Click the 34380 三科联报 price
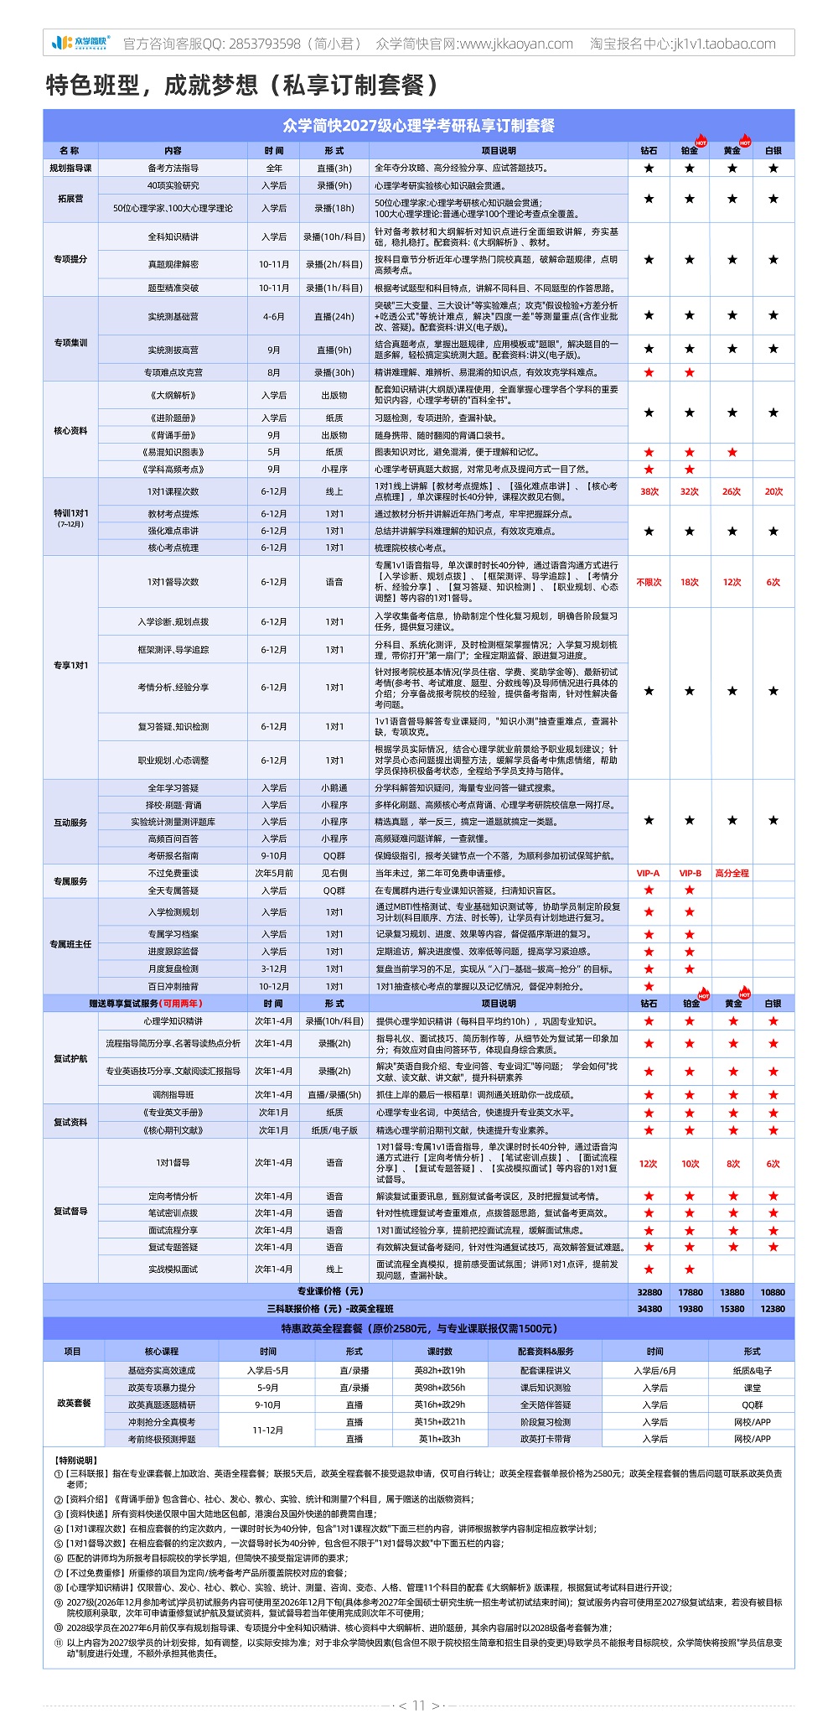Image resolution: width=838 pixels, height=1734 pixels. point(649,1308)
